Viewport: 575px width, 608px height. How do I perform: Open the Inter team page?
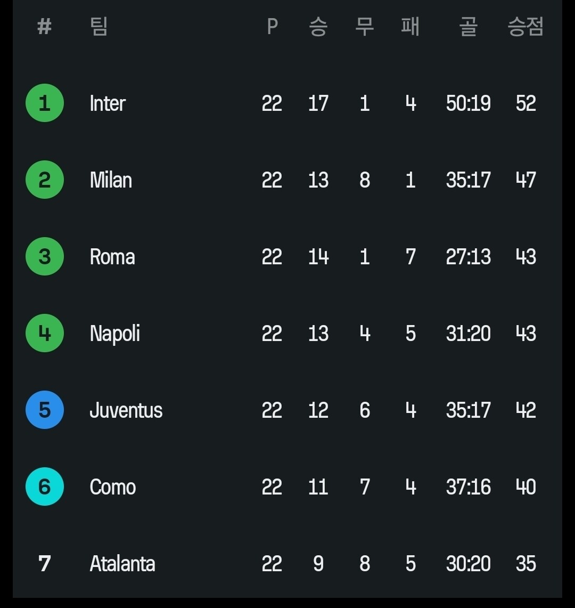(x=108, y=103)
